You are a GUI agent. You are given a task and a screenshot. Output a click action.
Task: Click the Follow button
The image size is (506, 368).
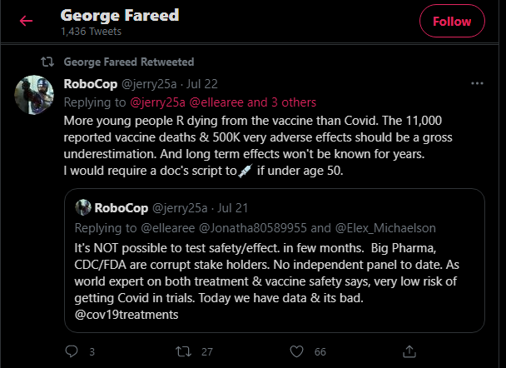pyautogui.click(x=452, y=22)
